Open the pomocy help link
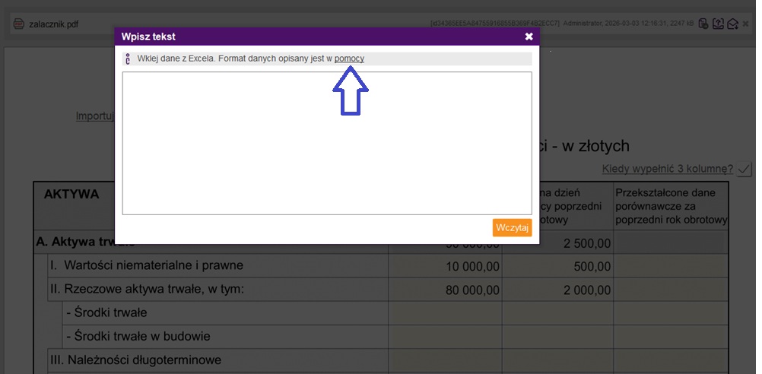The height and width of the screenshot is (374, 762). tap(349, 59)
